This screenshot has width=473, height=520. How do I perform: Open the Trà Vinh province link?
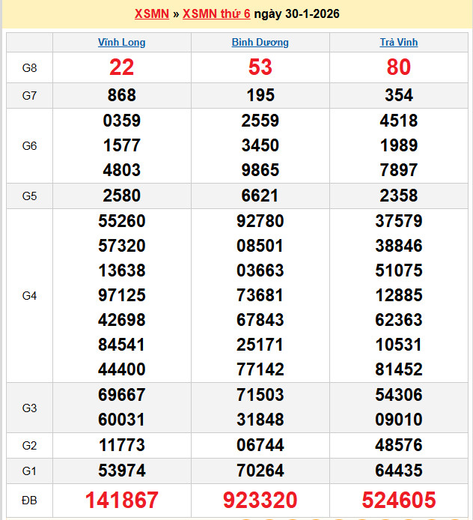click(398, 43)
